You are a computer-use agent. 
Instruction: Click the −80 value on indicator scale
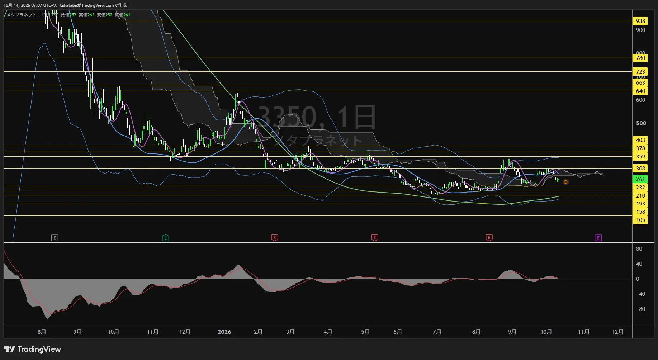640,309
